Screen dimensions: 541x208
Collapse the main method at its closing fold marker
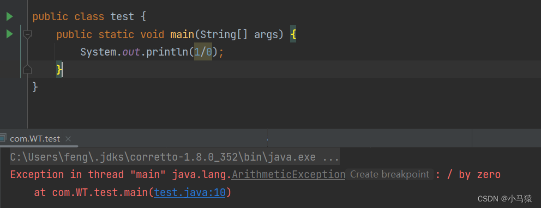point(27,70)
